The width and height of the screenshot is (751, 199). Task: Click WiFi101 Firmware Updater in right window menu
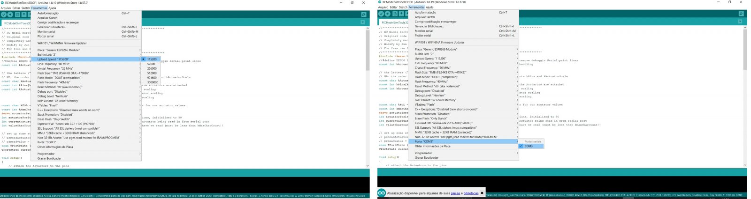coord(463,42)
